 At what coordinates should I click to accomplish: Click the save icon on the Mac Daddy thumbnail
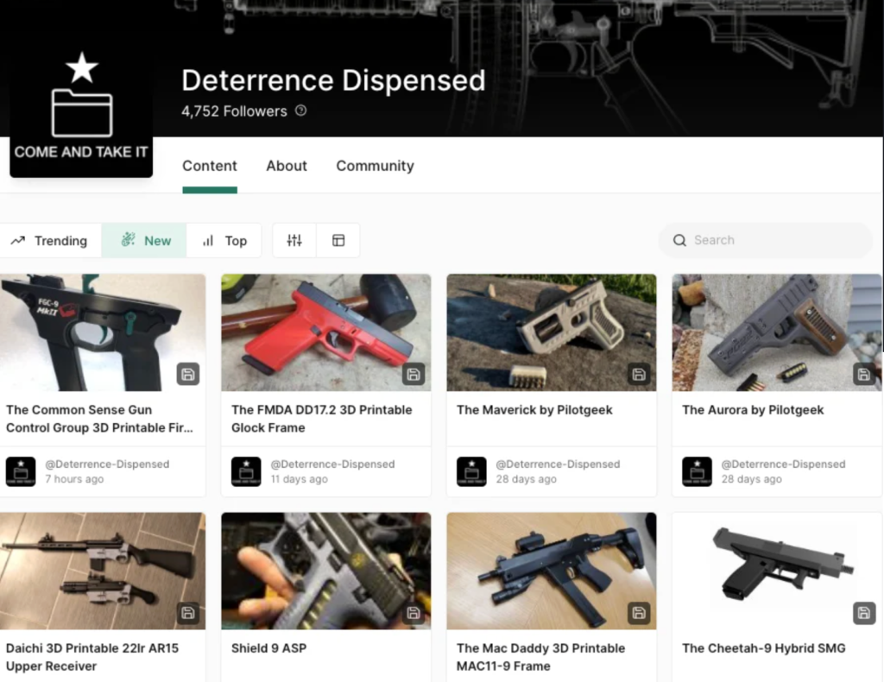point(639,613)
